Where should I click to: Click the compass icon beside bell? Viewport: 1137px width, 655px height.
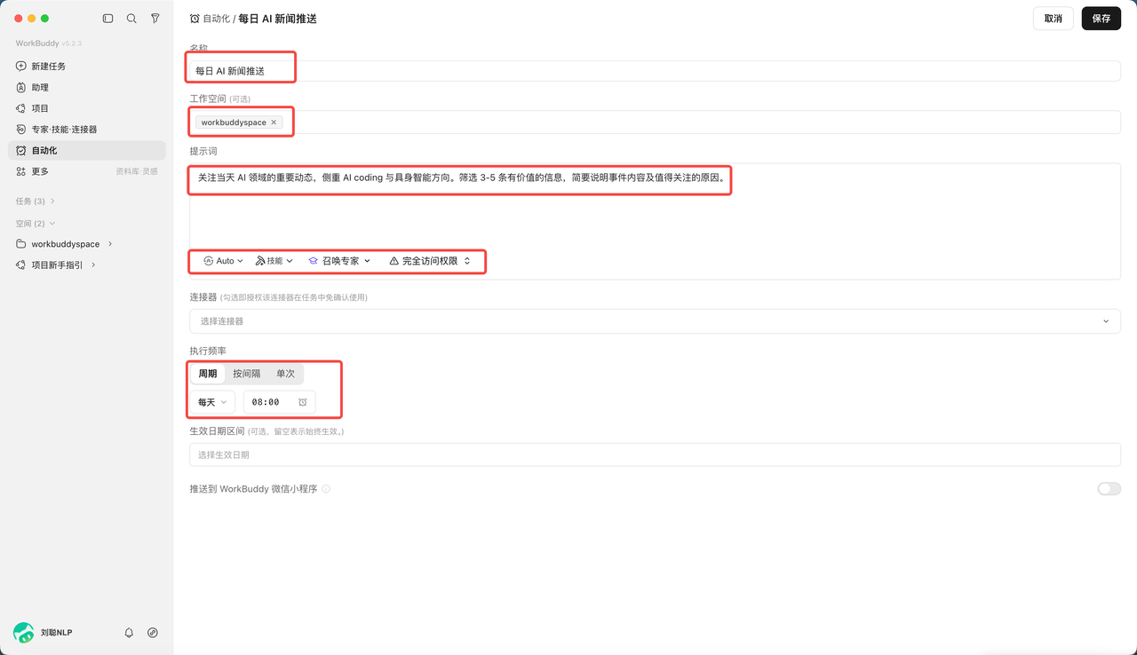(x=153, y=633)
